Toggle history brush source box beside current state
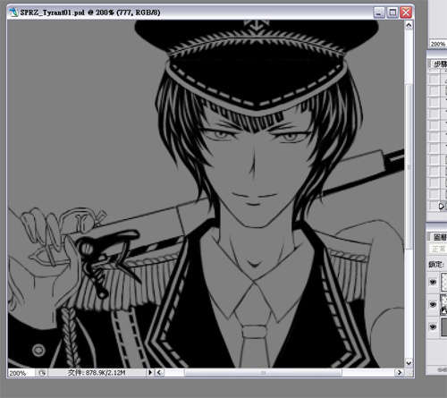The image size is (447, 398). [434, 206]
